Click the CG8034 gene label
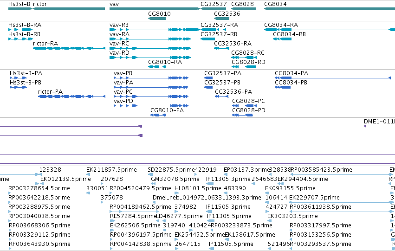Viewport: 395px width, 251px height. coord(275,4)
